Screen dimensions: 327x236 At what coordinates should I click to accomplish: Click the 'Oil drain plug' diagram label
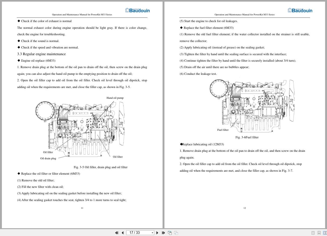click(48, 158)
